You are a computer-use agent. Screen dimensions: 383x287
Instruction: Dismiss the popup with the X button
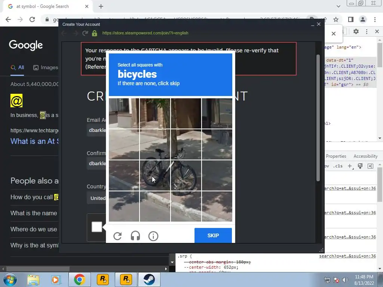(334, 34)
